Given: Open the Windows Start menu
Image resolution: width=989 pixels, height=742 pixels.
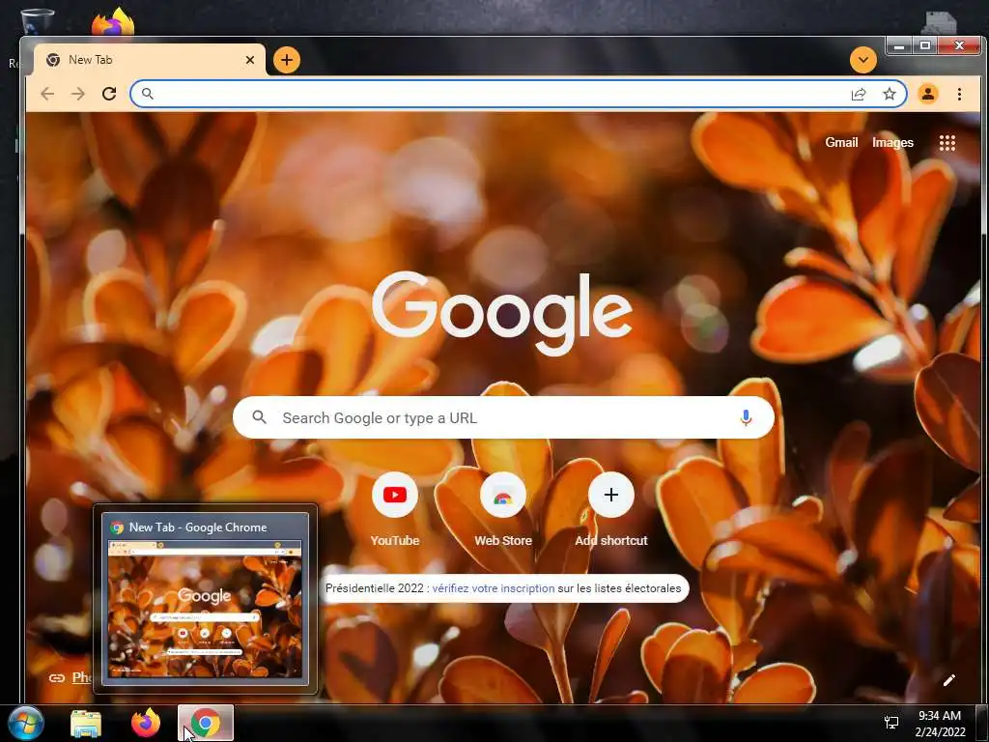Looking at the screenshot, I should 26,723.
